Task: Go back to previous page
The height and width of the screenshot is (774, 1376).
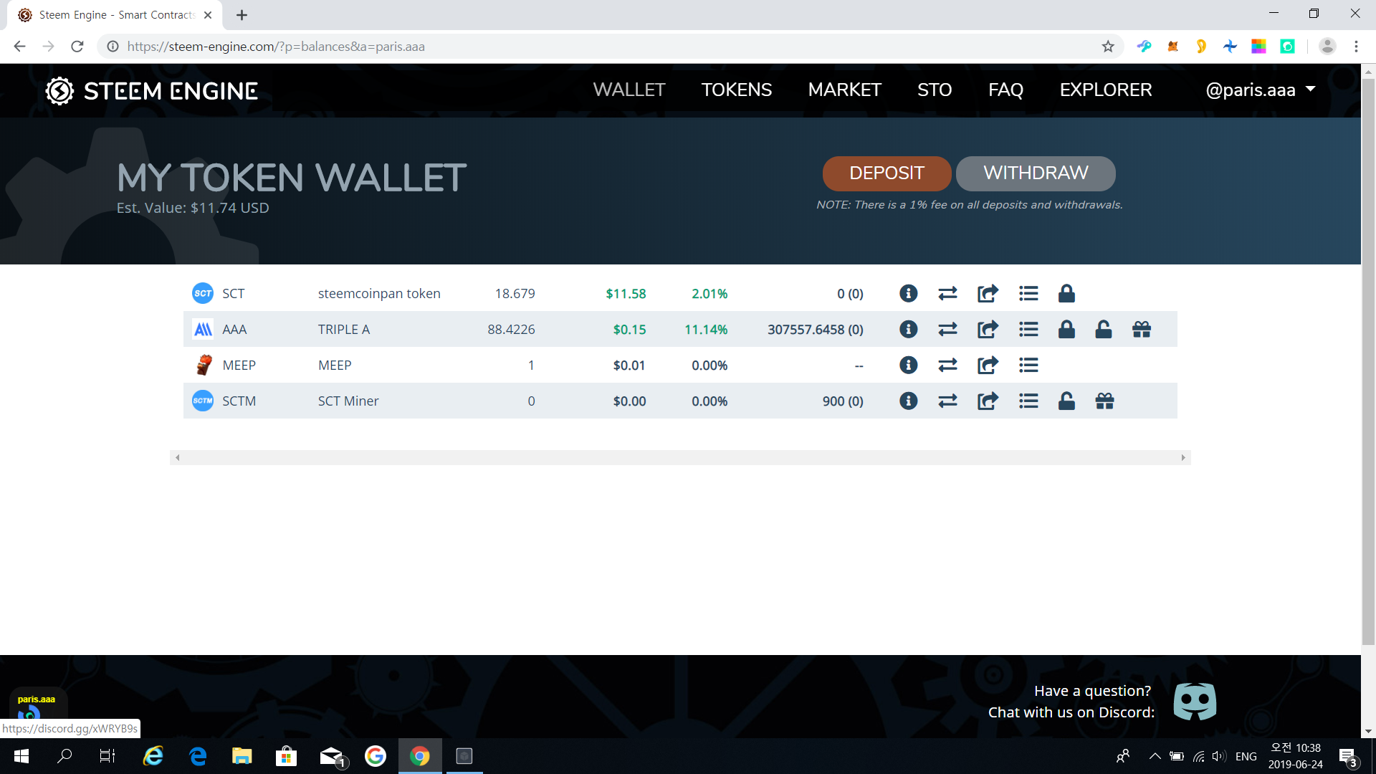Action: [x=19, y=47]
